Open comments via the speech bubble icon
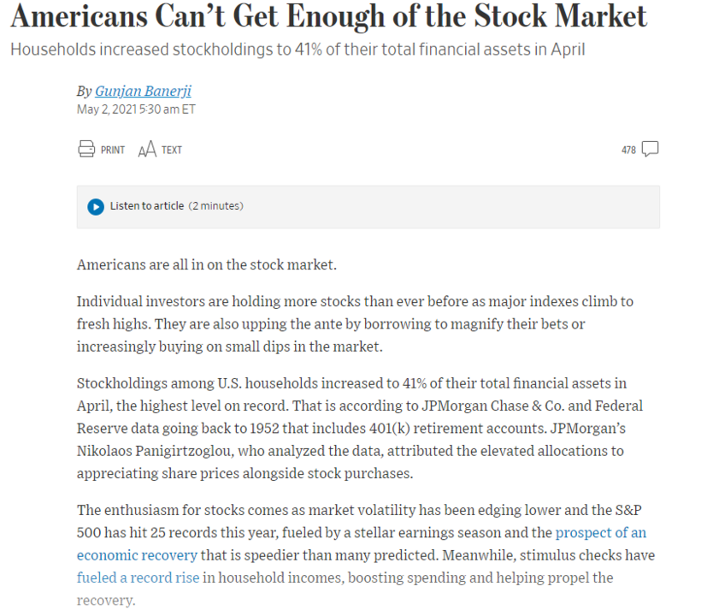Screen dimensions: 701x616 [x=649, y=148]
